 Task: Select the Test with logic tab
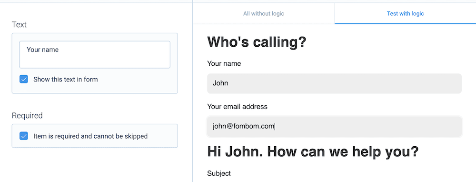[405, 13]
